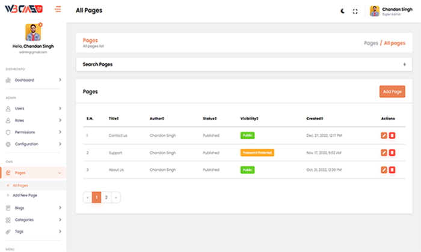Edit the About Us page
This screenshot has width=421, height=252.
384,170
